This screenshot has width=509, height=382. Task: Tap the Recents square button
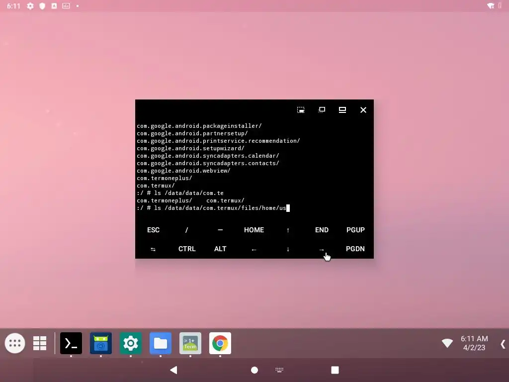pos(335,370)
